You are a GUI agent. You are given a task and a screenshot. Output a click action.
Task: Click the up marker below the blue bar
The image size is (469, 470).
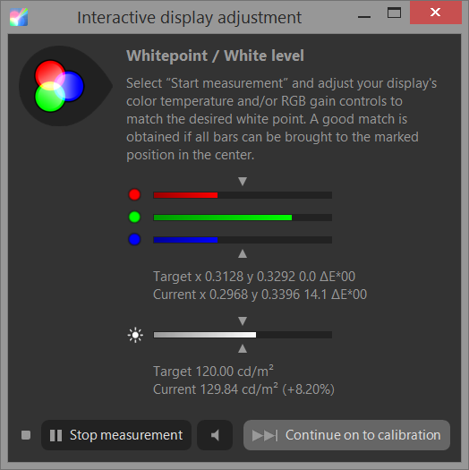click(x=243, y=254)
